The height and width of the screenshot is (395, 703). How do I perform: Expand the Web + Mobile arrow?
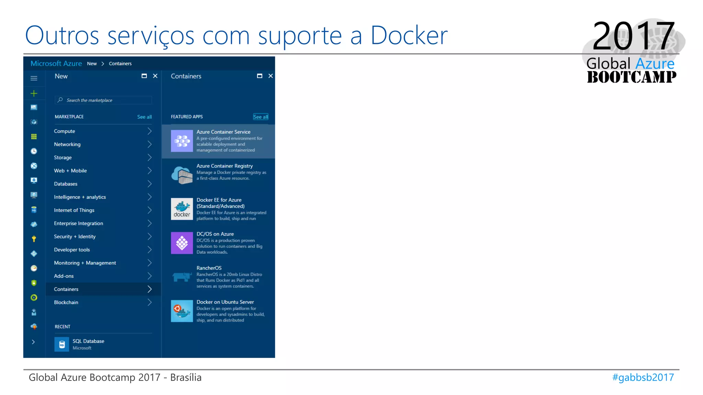point(149,170)
